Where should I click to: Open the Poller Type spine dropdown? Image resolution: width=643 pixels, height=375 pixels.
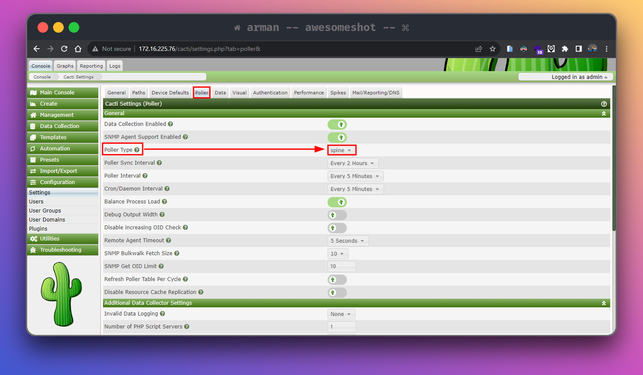click(x=341, y=150)
